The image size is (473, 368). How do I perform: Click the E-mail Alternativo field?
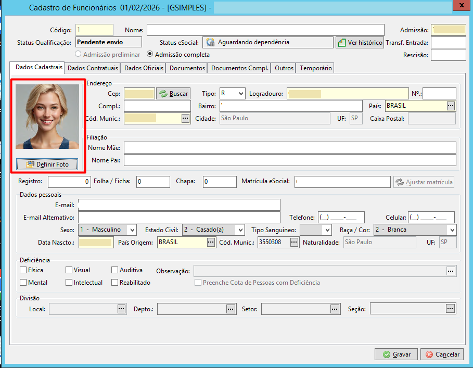click(179, 217)
